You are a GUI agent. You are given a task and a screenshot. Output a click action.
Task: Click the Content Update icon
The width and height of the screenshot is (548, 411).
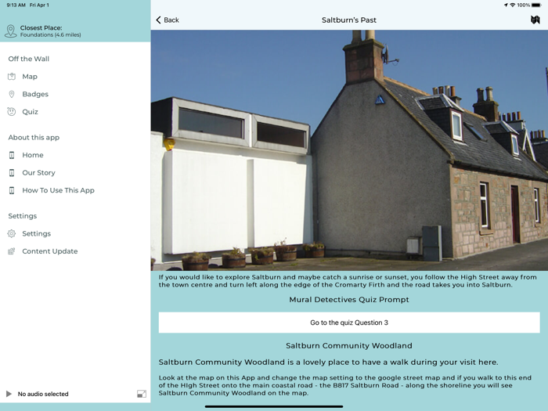coord(12,251)
